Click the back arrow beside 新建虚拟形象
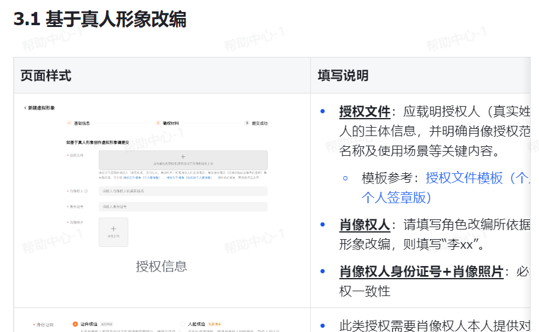This screenshot has width=539, height=332. (25, 108)
